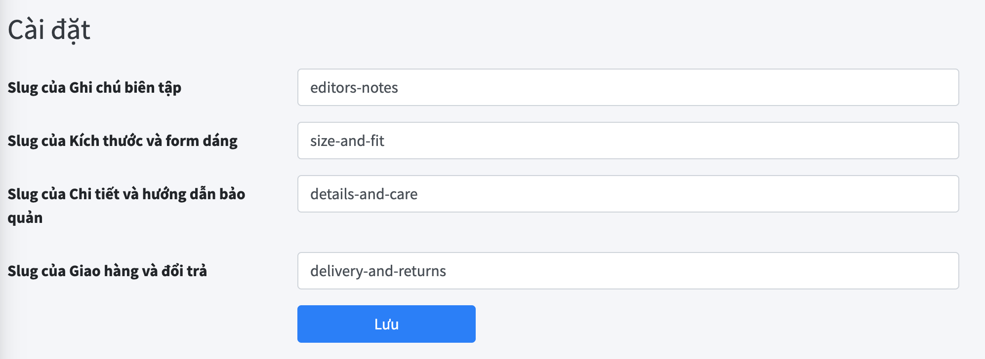The width and height of the screenshot is (985, 359).
Task: Click the Slug của Ghi chú biên tập label
Action: coord(94,87)
